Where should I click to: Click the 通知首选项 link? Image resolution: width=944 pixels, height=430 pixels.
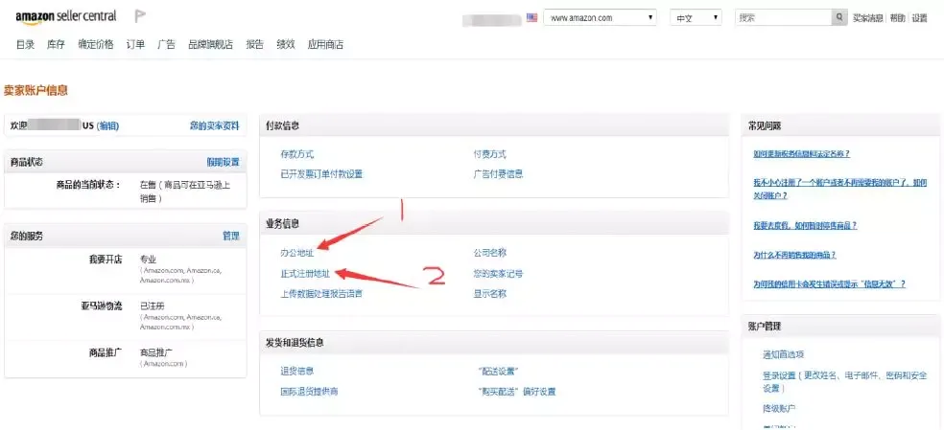783,354
